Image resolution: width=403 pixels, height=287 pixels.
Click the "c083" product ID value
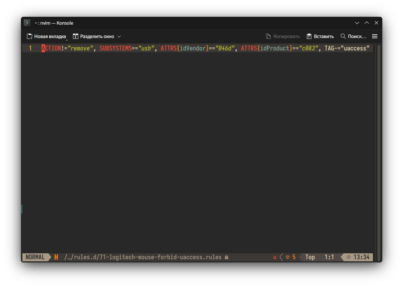click(309, 48)
